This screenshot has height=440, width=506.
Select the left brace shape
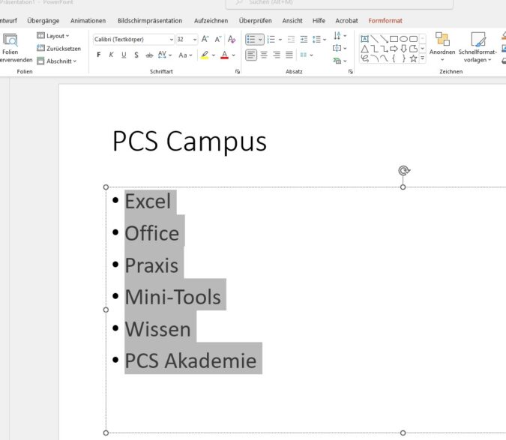tap(394, 58)
